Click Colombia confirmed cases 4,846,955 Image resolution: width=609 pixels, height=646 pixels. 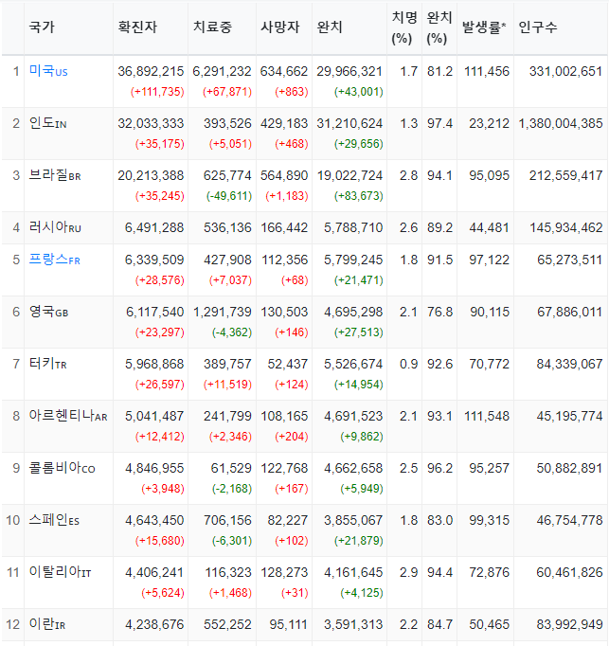click(154, 469)
